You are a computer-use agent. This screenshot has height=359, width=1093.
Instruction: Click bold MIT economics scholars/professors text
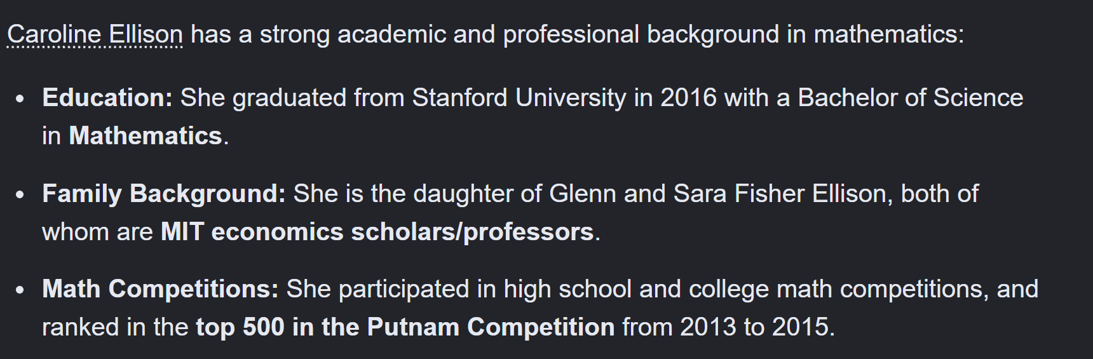pos(377,232)
